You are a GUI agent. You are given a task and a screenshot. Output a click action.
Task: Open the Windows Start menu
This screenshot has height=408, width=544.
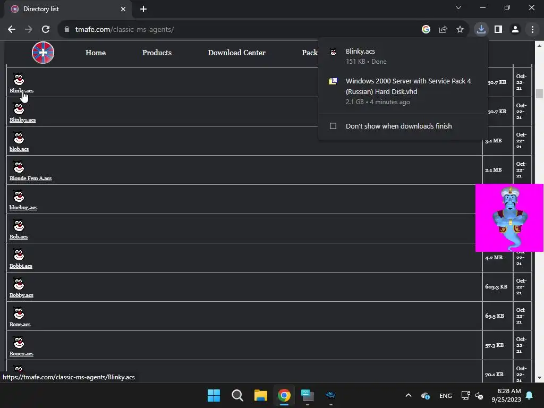(214, 395)
